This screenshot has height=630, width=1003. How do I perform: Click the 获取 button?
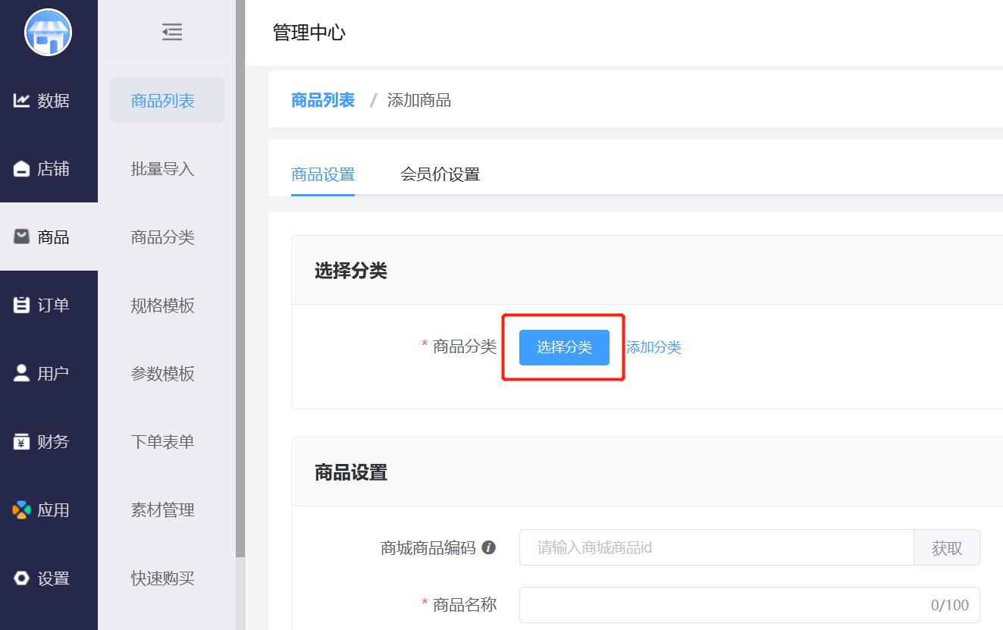pyautogui.click(x=947, y=547)
